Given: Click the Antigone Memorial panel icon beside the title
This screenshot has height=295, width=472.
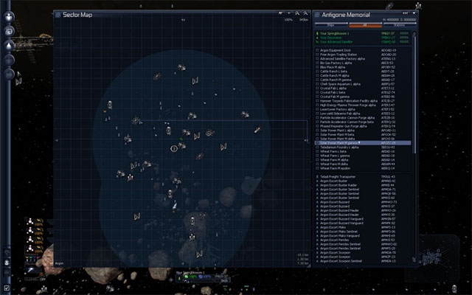Looking at the screenshot, I should (x=317, y=15).
